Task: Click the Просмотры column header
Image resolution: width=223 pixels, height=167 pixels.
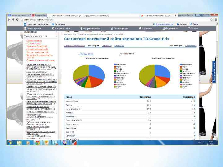Action: tap(145, 97)
